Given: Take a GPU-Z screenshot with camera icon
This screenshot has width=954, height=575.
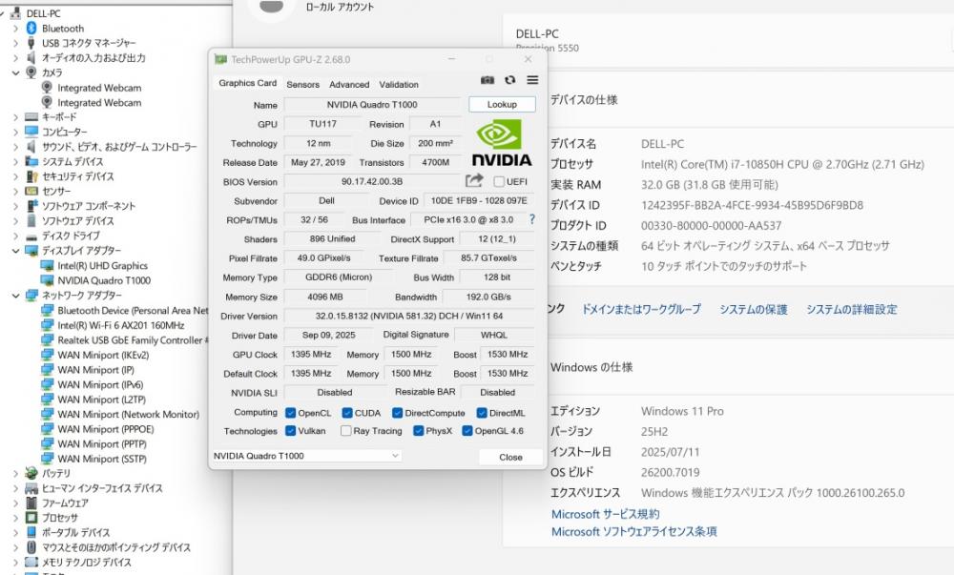Looking at the screenshot, I should pyautogui.click(x=487, y=80).
